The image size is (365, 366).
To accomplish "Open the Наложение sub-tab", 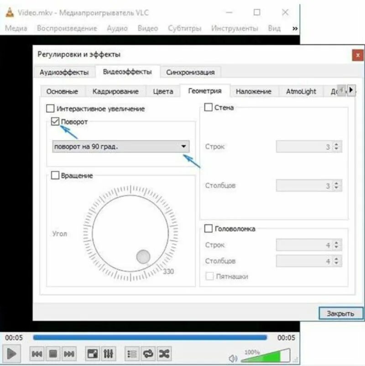I will click(254, 91).
